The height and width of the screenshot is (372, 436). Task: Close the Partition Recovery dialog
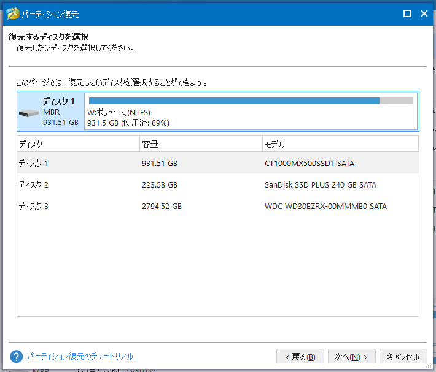click(424, 13)
